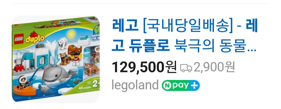Click the delivery truck icon
281x109 pixels.
186,68
